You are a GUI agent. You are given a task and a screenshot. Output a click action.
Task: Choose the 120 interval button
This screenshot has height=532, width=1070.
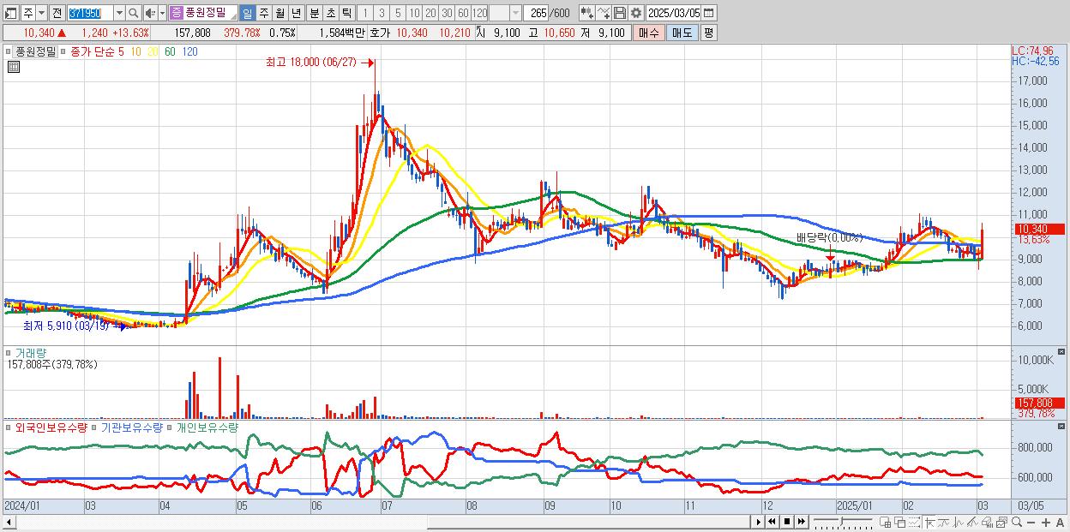pyautogui.click(x=479, y=13)
